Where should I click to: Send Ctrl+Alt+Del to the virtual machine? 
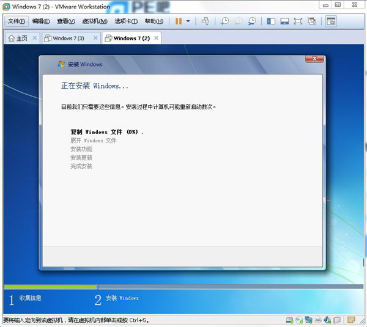(x=206, y=21)
